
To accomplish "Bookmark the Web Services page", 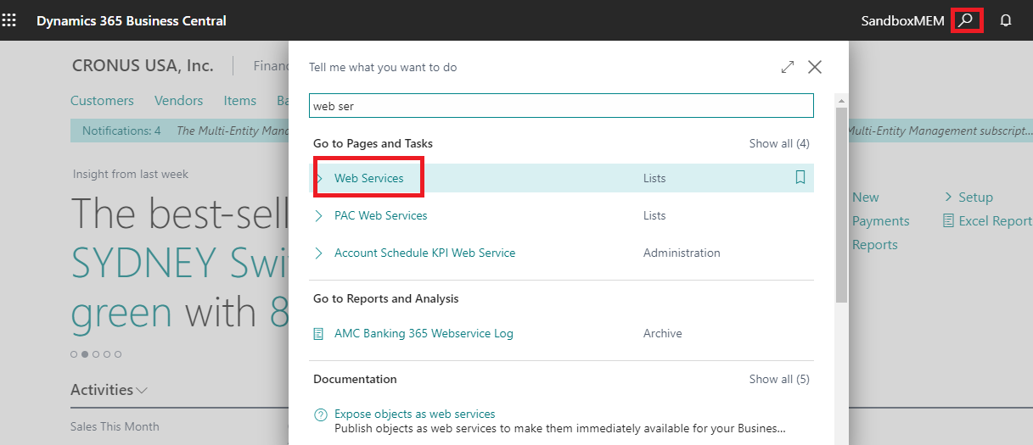I will [800, 178].
